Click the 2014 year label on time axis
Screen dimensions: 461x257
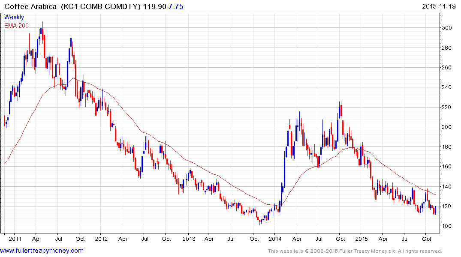[275, 239]
